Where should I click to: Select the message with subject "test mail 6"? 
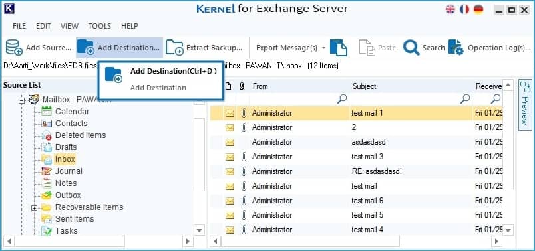click(x=356, y=201)
